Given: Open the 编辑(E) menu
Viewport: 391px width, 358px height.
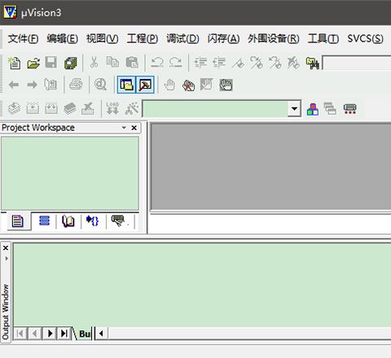Looking at the screenshot, I should coord(62,39).
